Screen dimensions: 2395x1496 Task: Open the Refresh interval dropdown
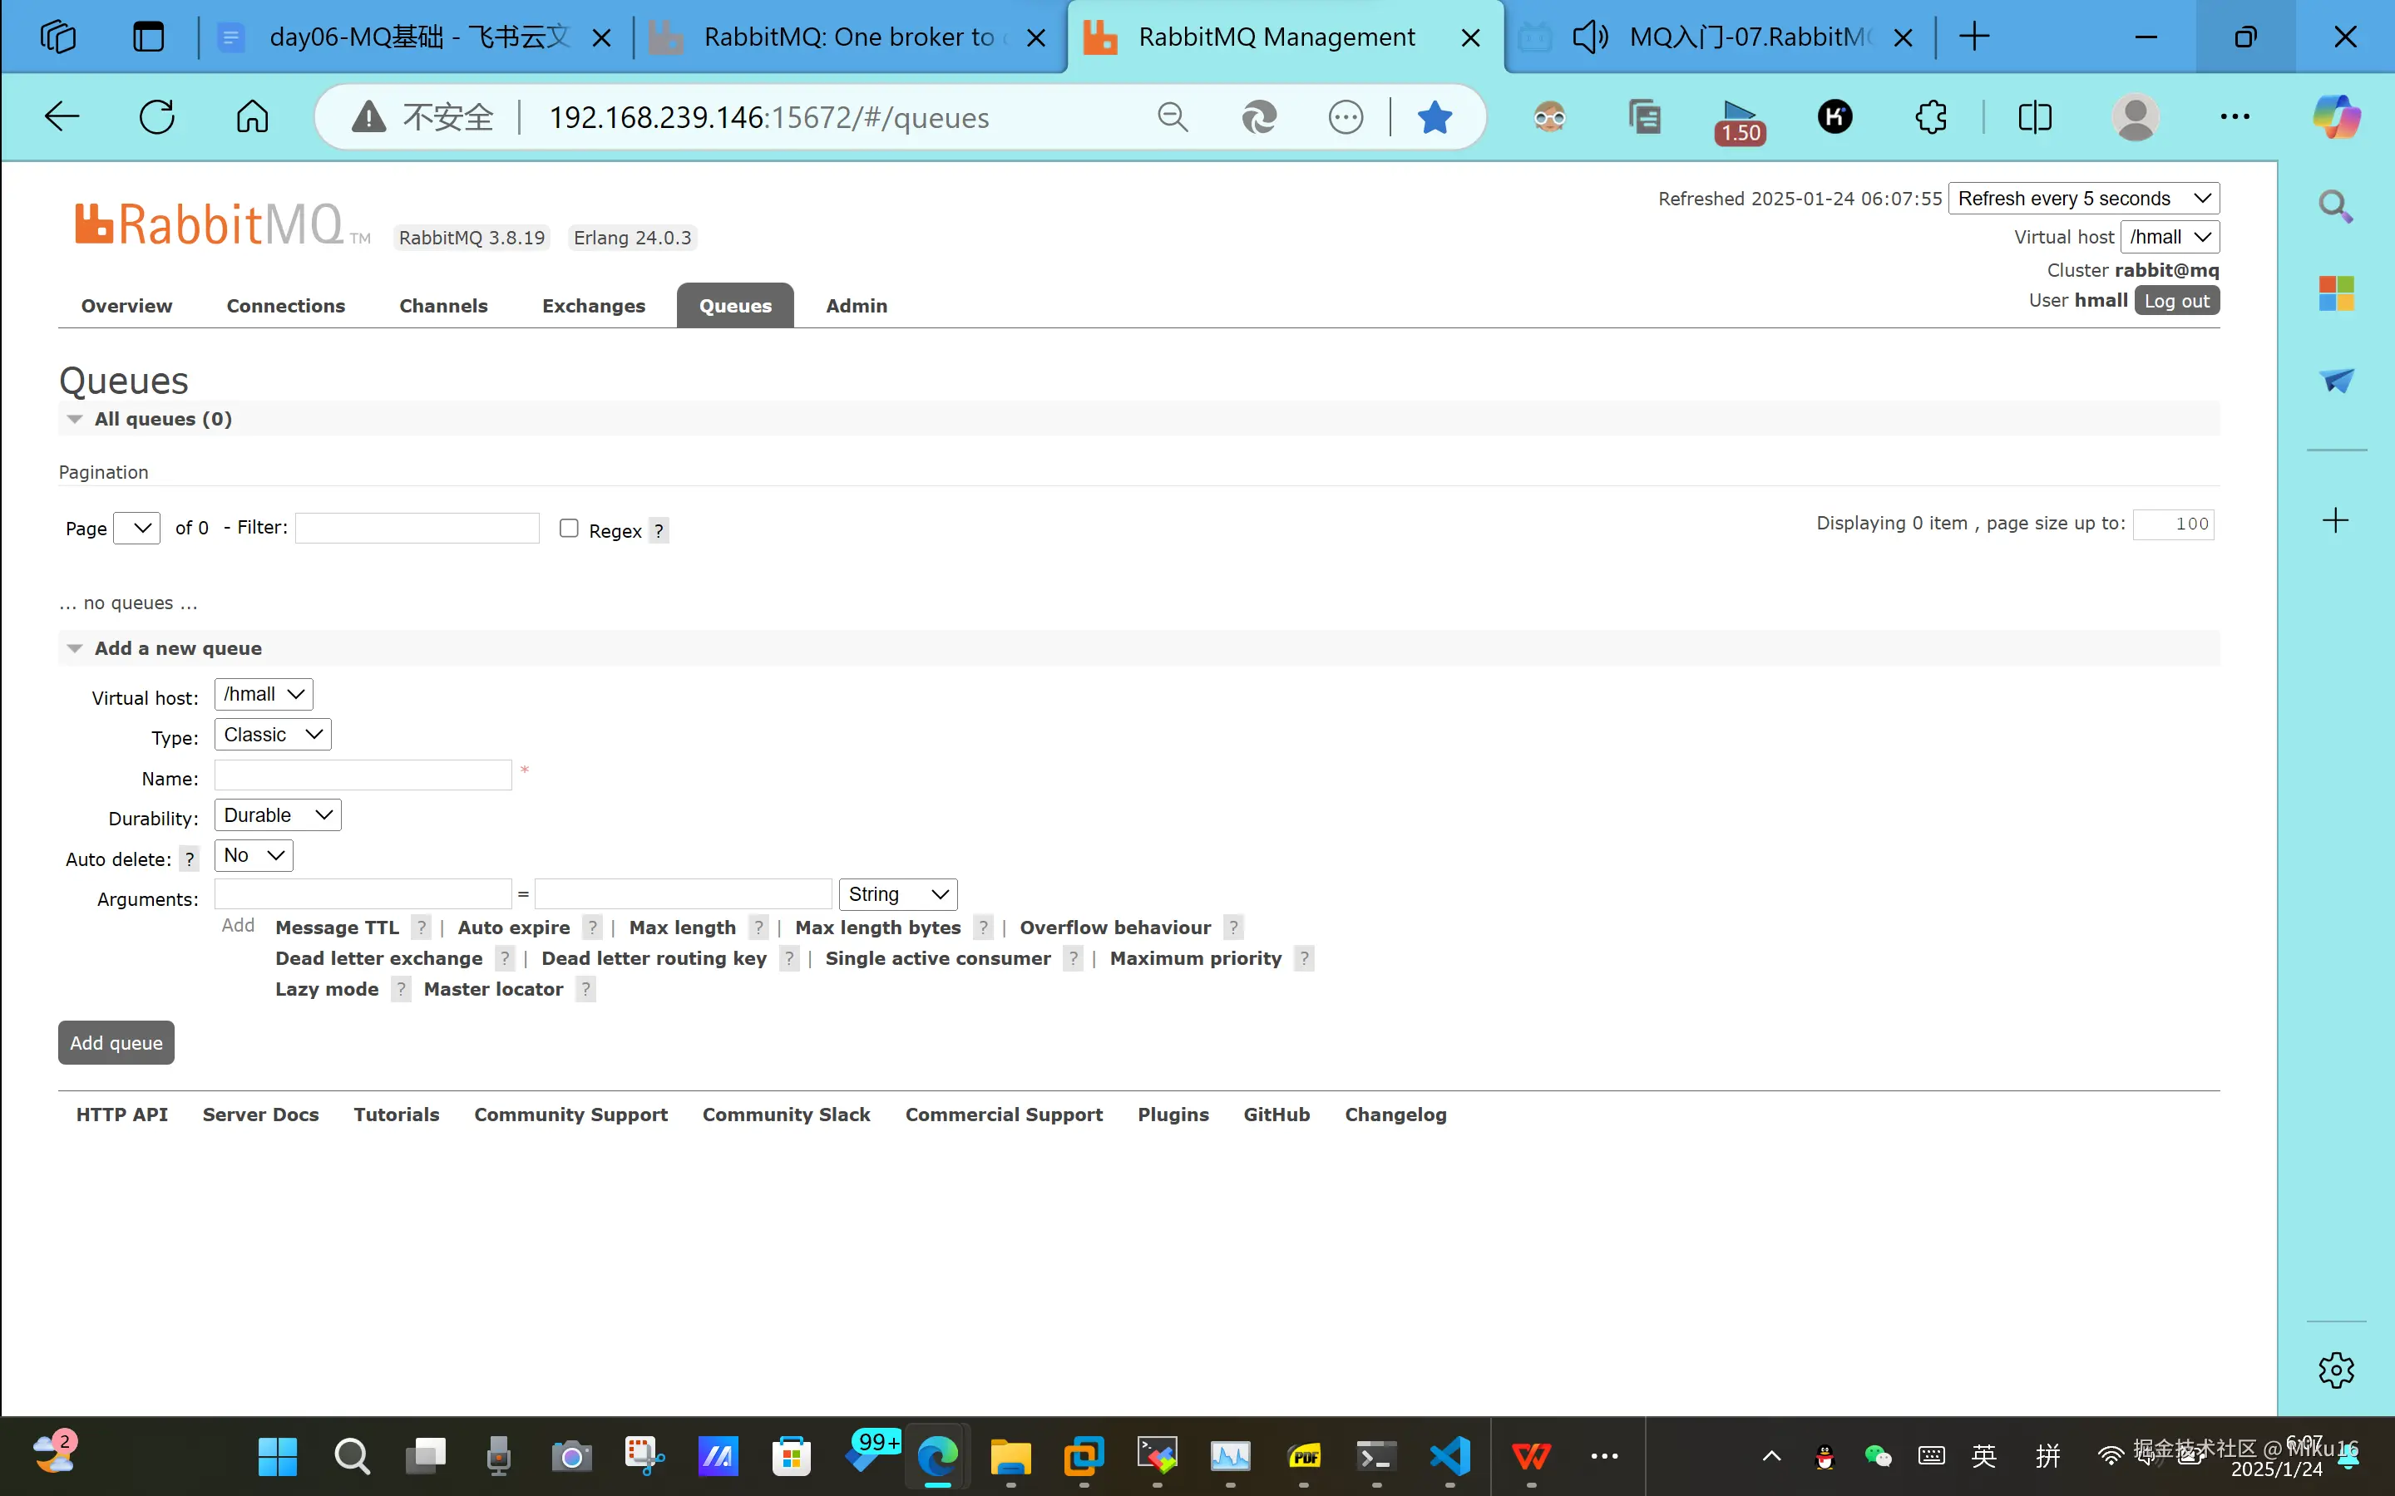[2083, 198]
